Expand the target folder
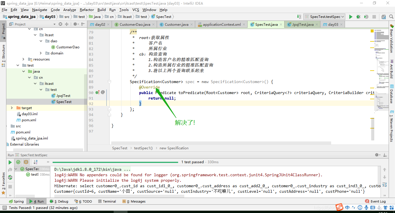Image resolution: width=395 pixels, height=213 pixels. (12, 108)
